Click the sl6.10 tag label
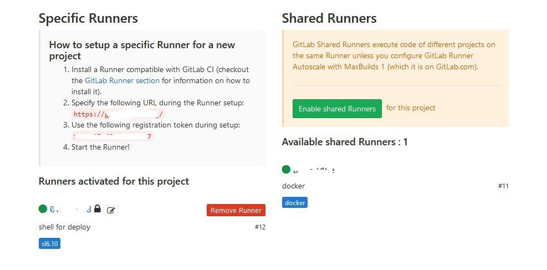 coord(49,243)
